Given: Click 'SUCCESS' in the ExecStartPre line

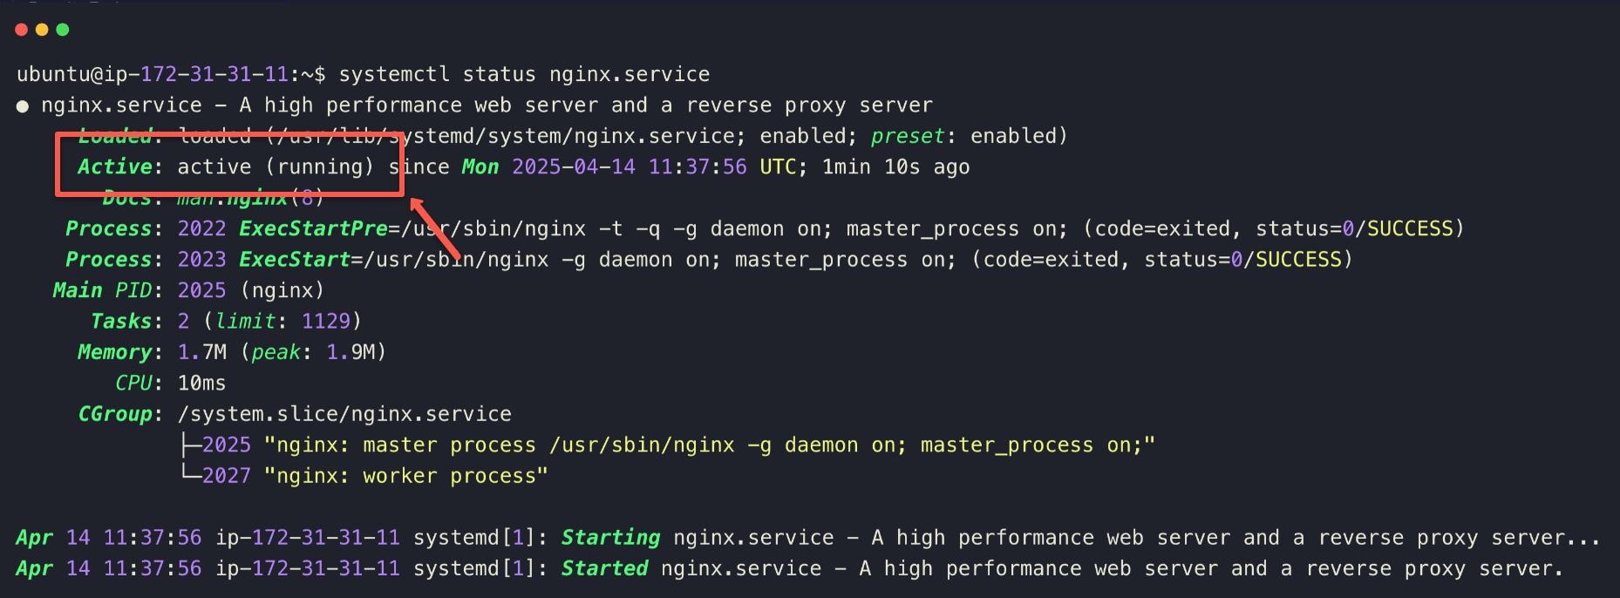Looking at the screenshot, I should coord(1410,228).
